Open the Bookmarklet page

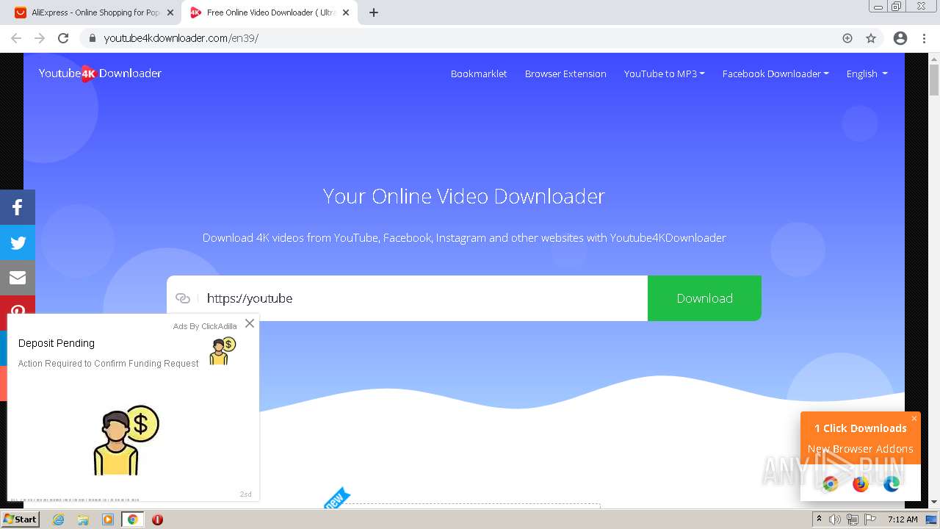479,73
